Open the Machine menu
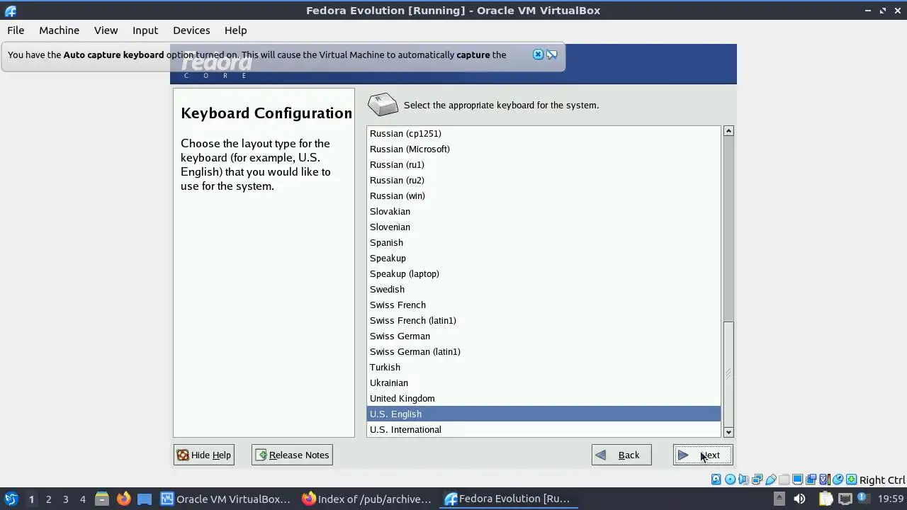The image size is (907, 510). (x=59, y=30)
